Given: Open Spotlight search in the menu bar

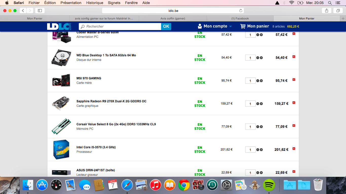Looking at the screenshot, I should tap(330, 3).
